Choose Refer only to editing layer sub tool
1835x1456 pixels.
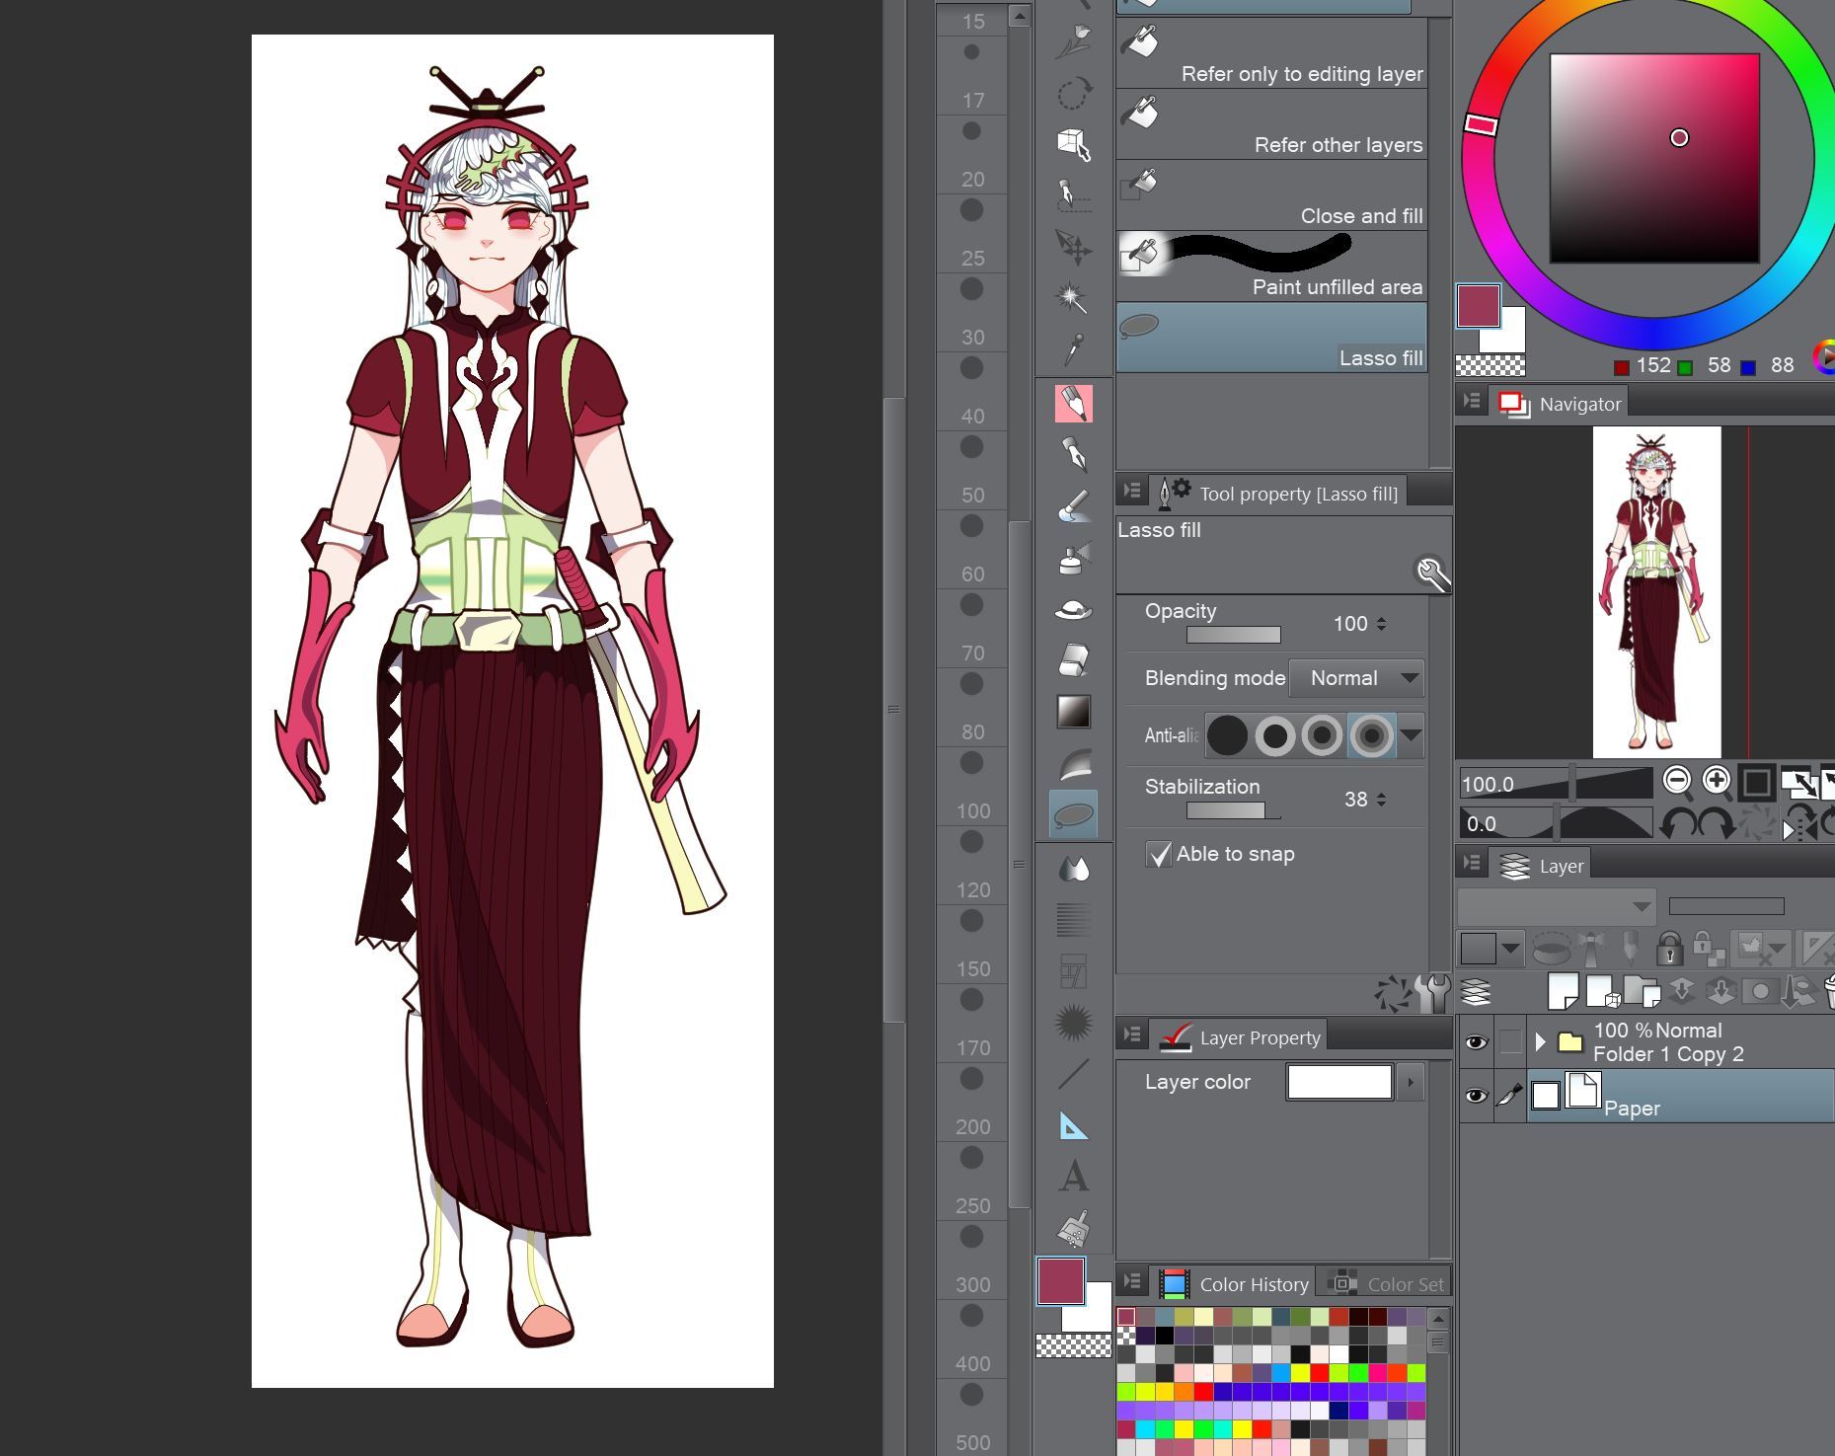[x=1272, y=53]
